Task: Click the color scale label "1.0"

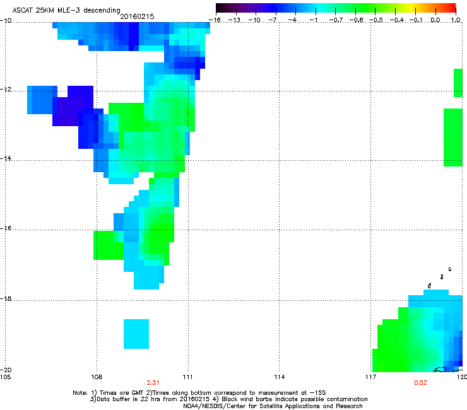Action: [x=456, y=20]
